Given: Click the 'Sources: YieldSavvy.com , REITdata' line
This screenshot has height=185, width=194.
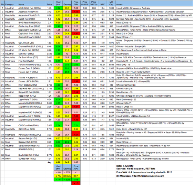Looking at the screenshot, I should tap(136, 169).
